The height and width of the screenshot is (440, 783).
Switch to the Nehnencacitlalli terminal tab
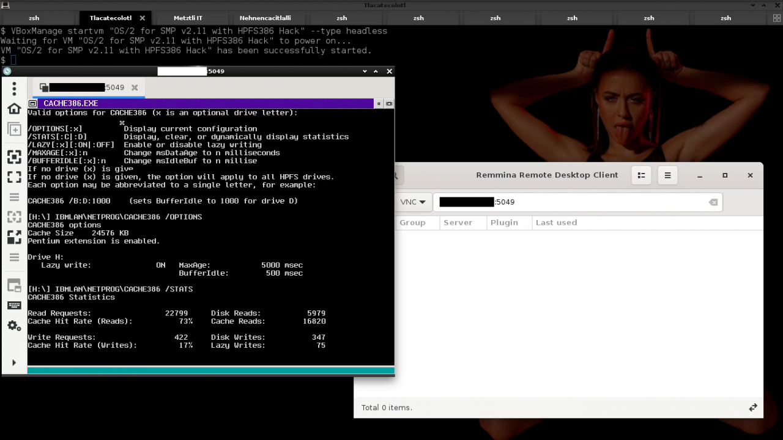point(265,18)
